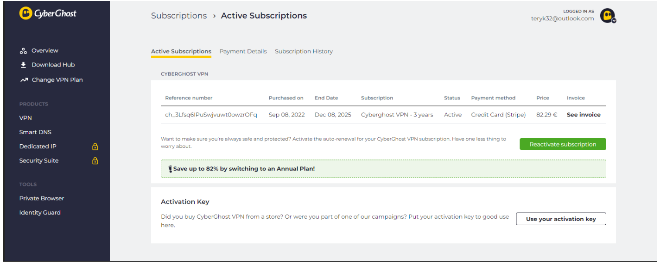The width and height of the screenshot is (660, 264).
Task: Select VPN under Products
Action: pos(25,118)
